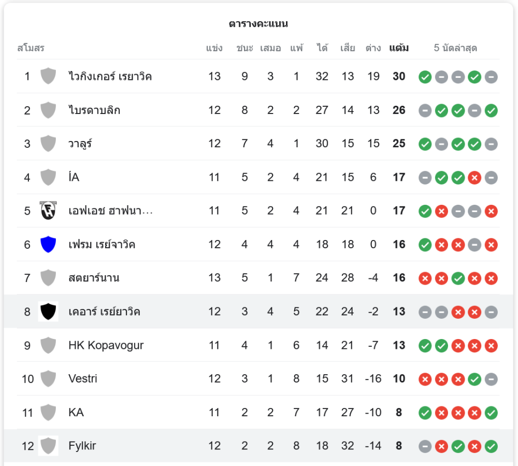Select the เอฟเอช ฮาฟนา… team name
518x466 pixels.
[110, 210]
